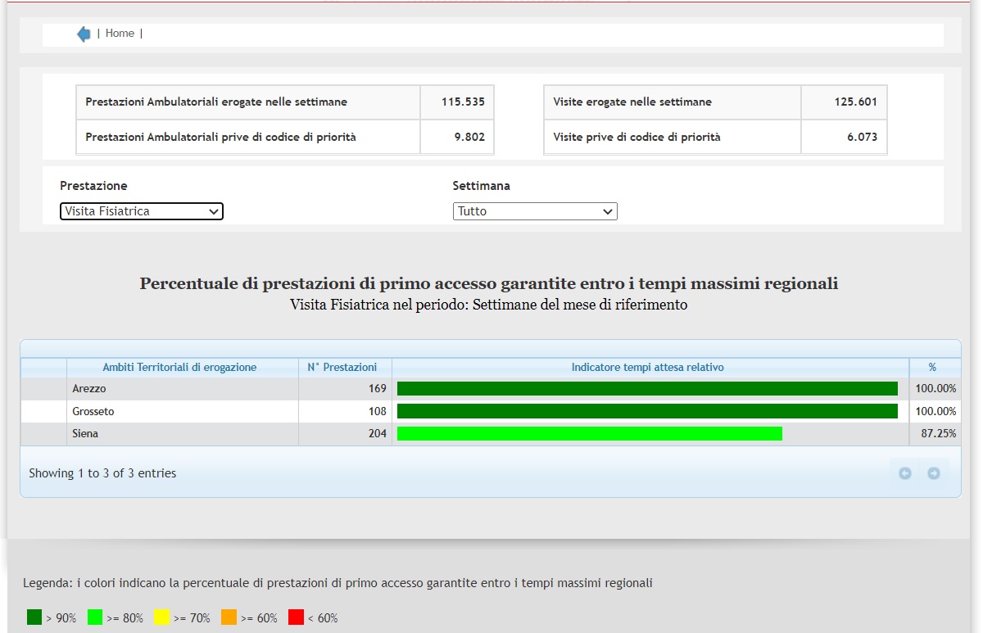Go to the next table page

tap(933, 473)
